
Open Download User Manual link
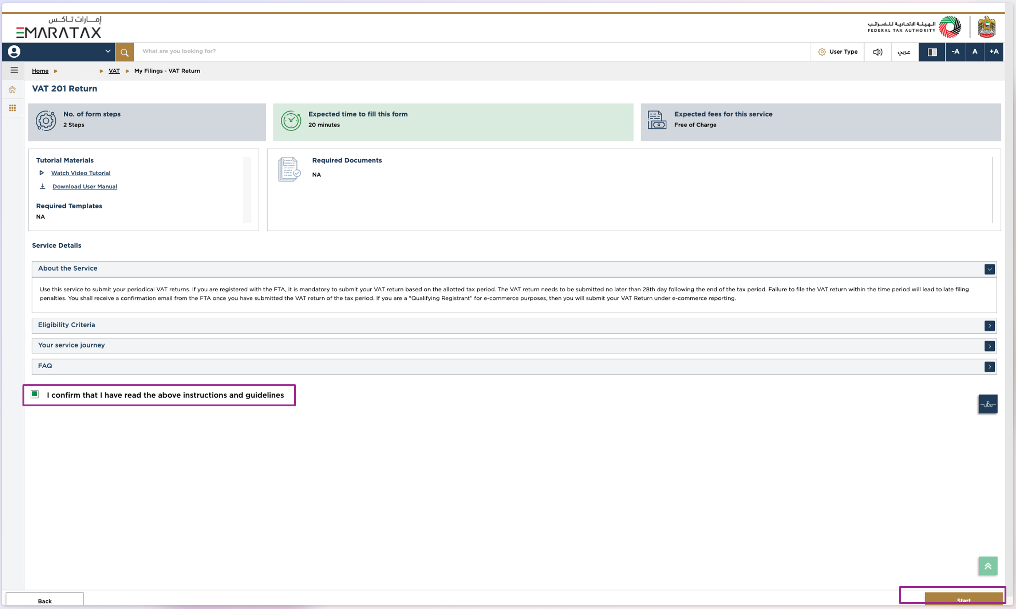click(84, 187)
